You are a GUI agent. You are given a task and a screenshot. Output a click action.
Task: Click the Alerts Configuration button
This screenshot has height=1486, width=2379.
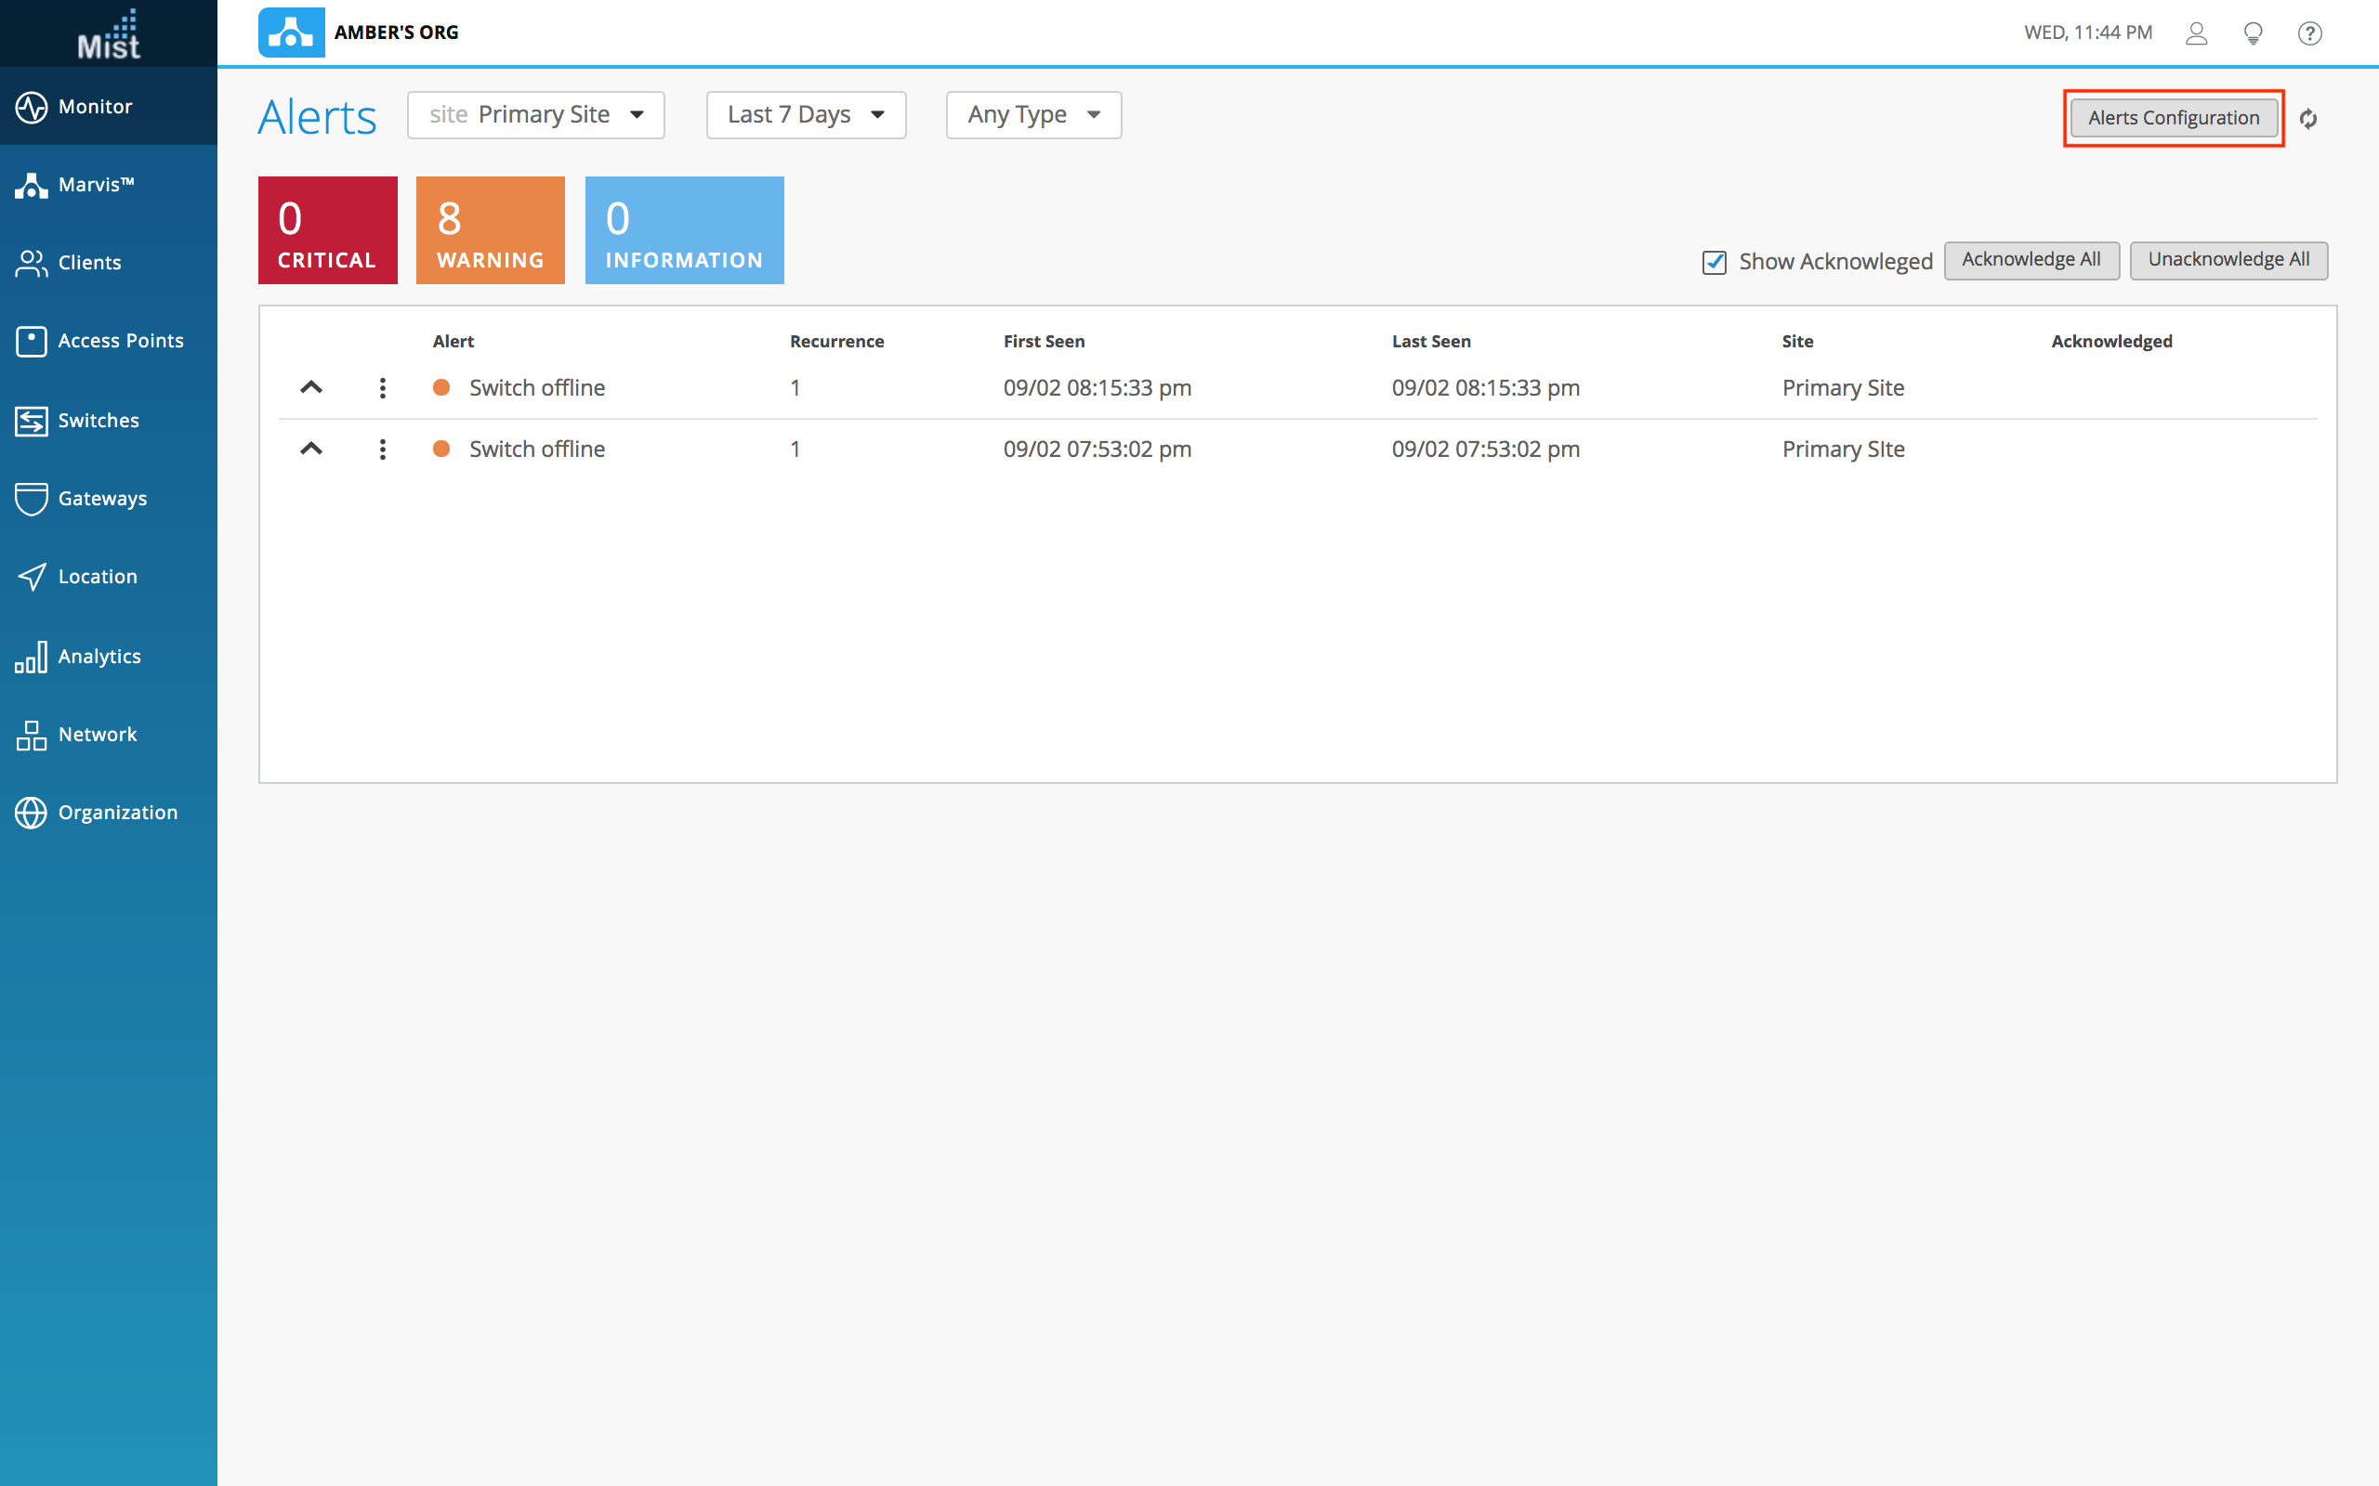tap(2173, 118)
